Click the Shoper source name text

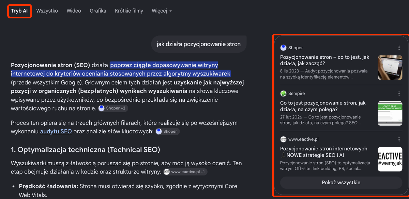pos(296,48)
